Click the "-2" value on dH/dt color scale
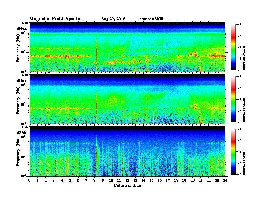This screenshot has width=268, height=207. point(240,25)
